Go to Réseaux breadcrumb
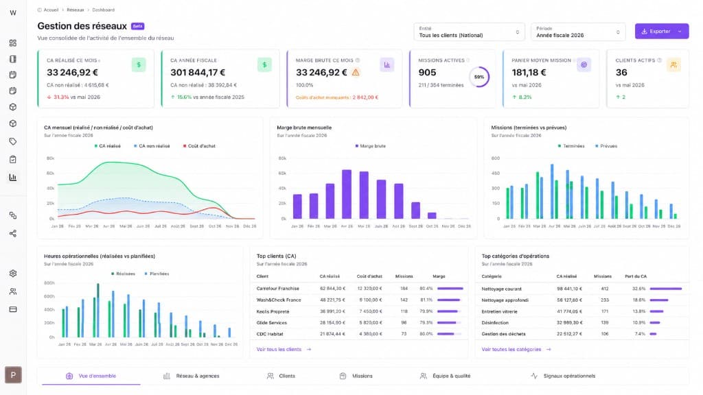703x395 pixels. click(x=76, y=10)
